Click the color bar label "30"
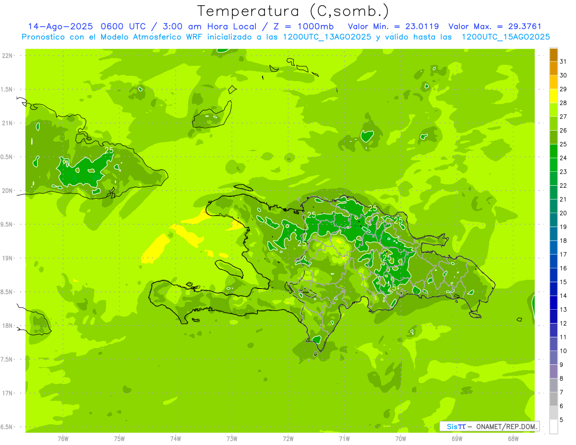This screenshot has height=445, width=576. [x=564, y=75]
